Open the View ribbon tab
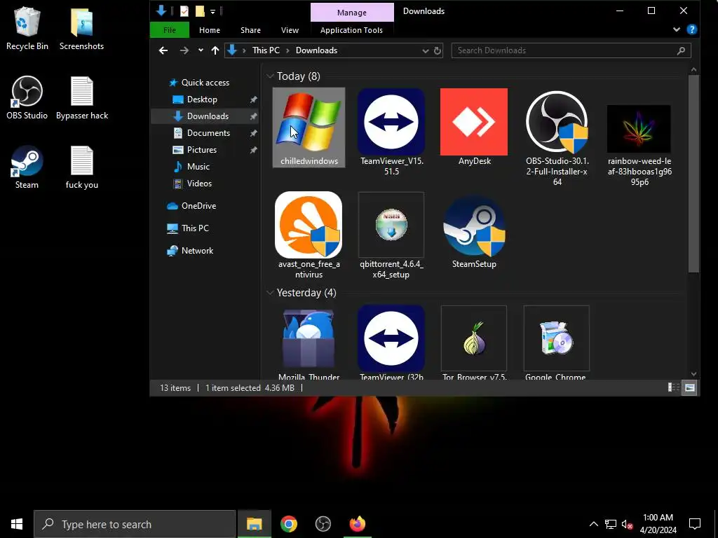The height and width of the screenshot is (538, 718). [290, 30]
